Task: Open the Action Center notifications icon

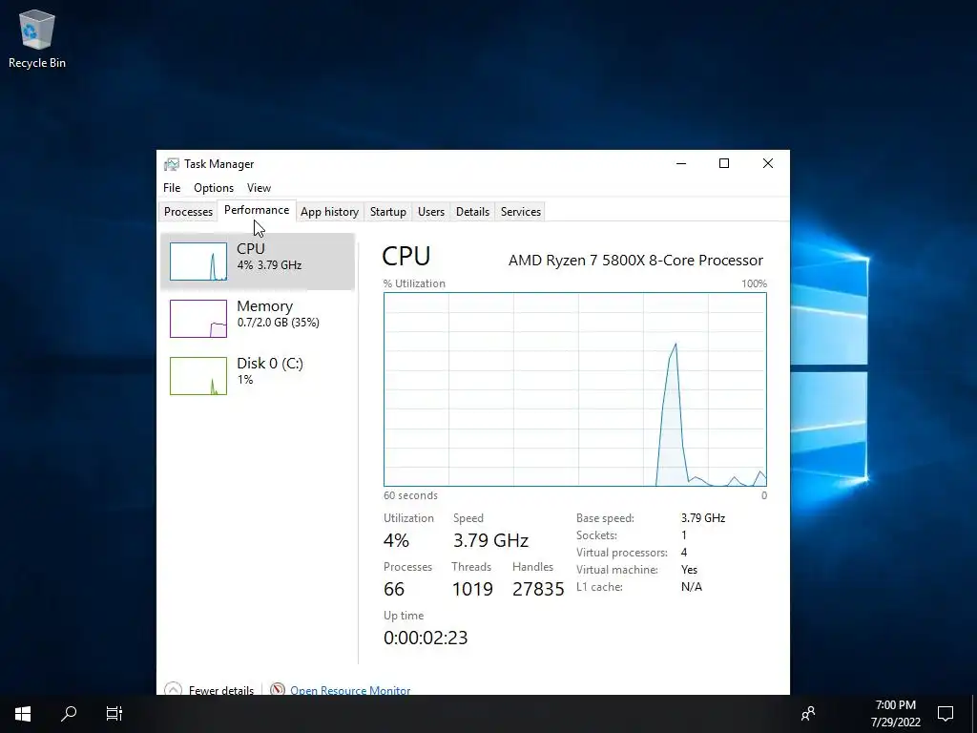Action: [x=946, y=714]
